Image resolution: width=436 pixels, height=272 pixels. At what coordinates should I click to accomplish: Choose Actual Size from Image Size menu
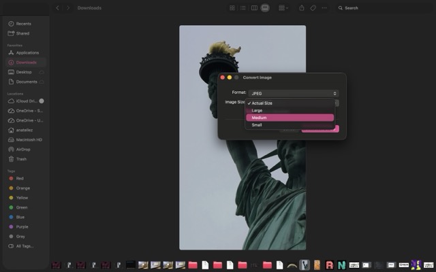290,103
